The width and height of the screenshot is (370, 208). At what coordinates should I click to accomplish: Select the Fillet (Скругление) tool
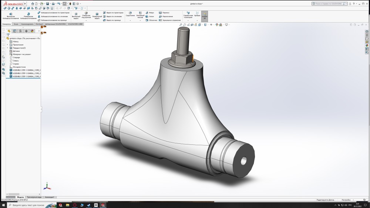(130, 13)
